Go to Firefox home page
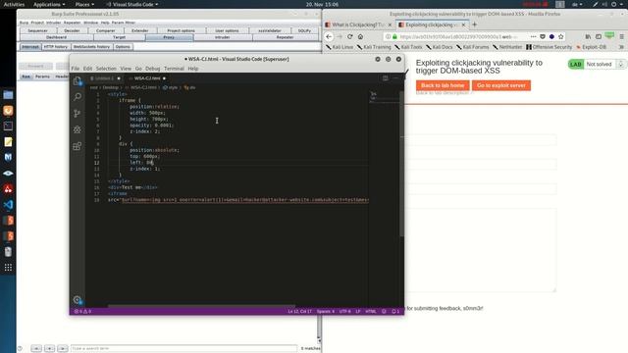Image resolution: width=628 pixels, height=353 pixels. pyautogui.click(x=360, y=36)
